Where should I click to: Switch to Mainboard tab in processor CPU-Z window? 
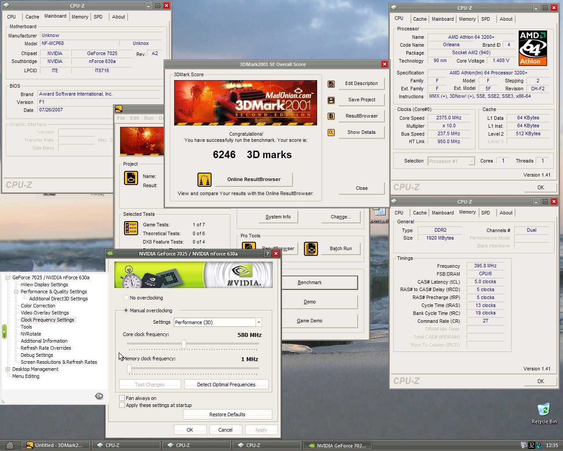(442, 19)
